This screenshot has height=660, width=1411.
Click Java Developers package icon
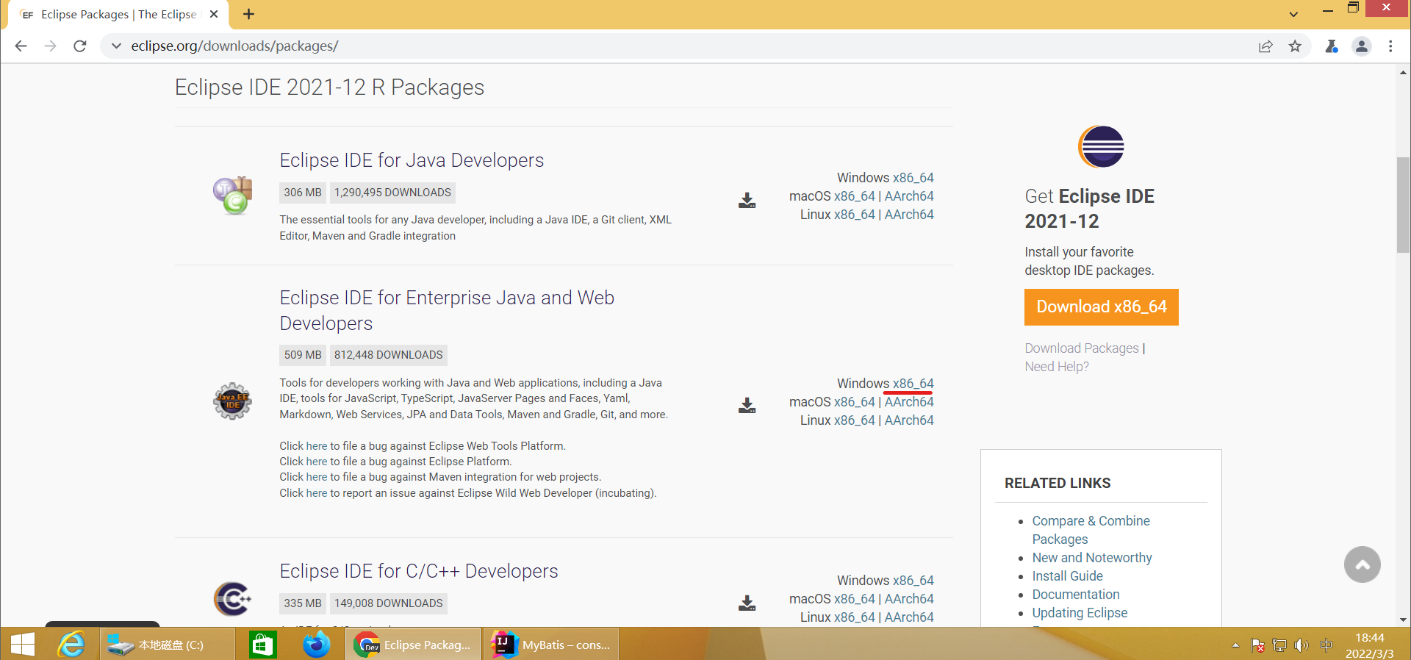click(x=233, y=196)
